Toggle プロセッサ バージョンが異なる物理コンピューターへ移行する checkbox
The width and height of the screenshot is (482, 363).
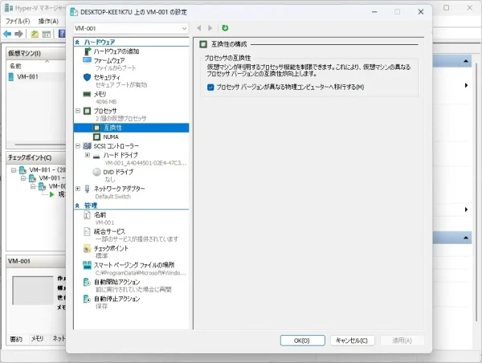[210, 88]
